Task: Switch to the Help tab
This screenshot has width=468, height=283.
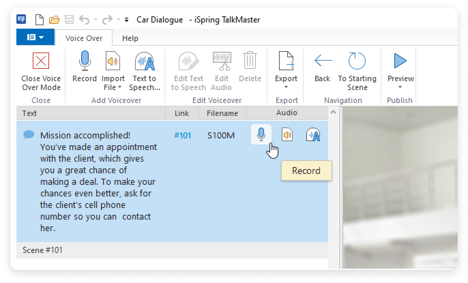Action: [x=130, y=38]
